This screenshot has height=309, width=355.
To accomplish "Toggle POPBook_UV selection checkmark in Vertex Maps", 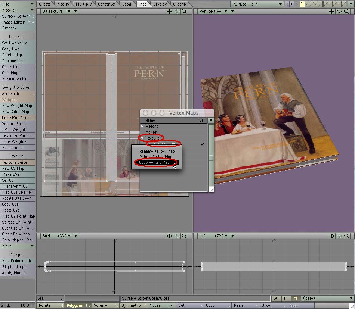I will [x=203, y=144].
